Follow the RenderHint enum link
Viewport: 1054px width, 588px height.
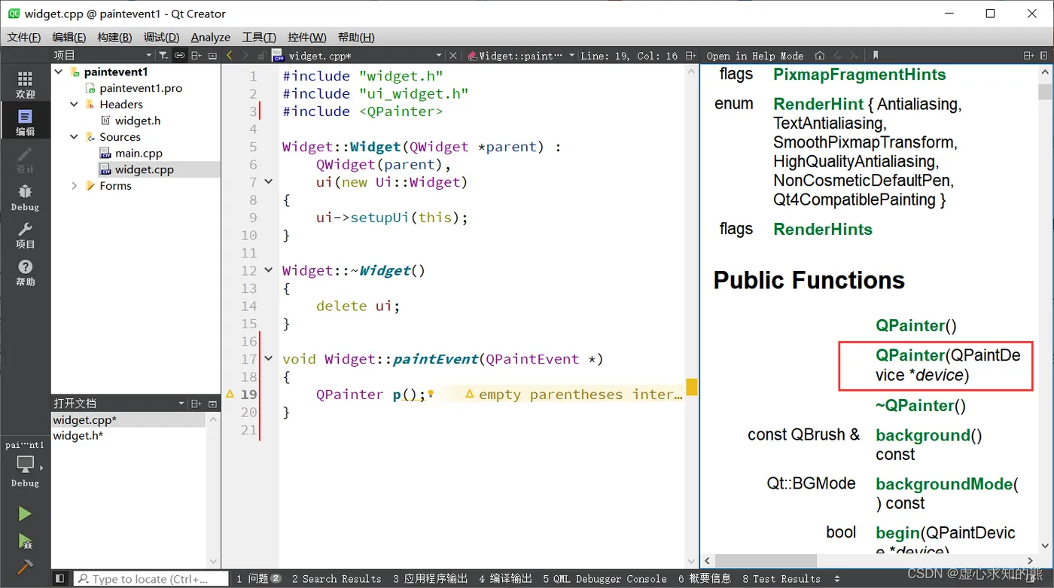pyautogui.click(x=818, y=104)
